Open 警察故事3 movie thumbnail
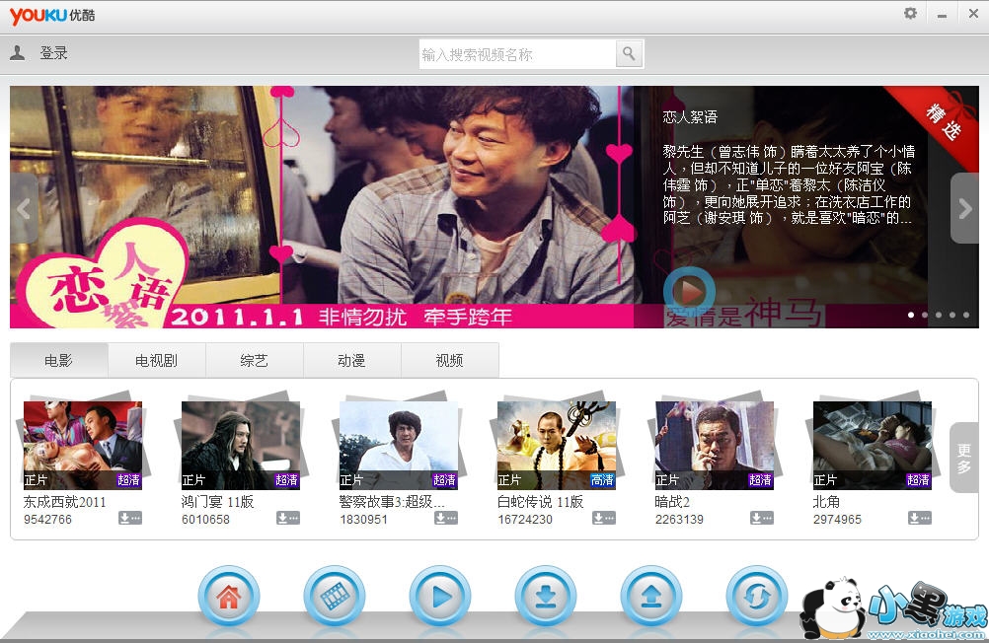989x643 pixels. coord(399,445)
